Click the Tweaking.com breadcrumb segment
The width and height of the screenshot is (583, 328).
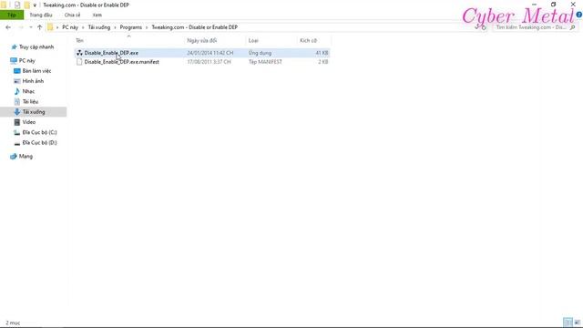[x=194, y=27]
